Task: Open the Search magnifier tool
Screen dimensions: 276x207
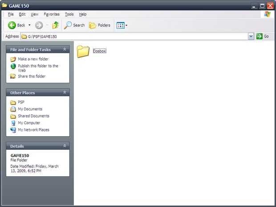Action: [x=74, y=25]
